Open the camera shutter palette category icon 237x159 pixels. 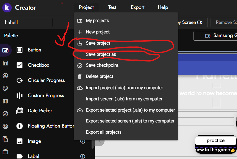point(5,76)
